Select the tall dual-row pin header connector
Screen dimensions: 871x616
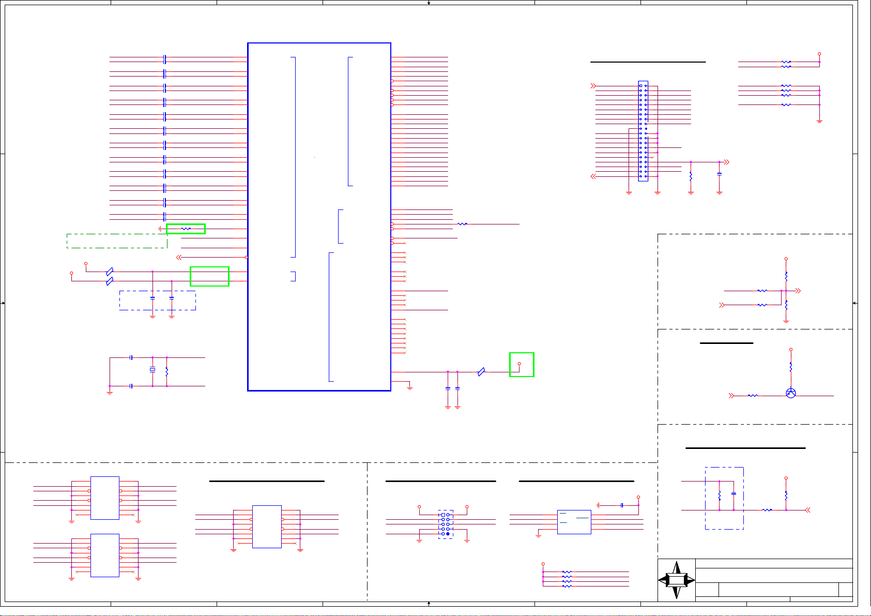tap(643, 131)
